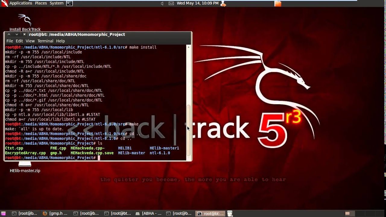Open the Applications menu
This screenshot has width=386, height=217.
(21, 3)
